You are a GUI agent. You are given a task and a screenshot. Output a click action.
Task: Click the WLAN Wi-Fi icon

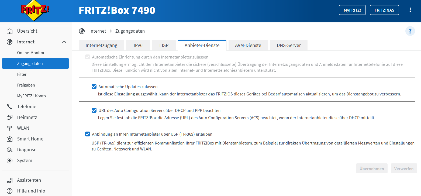[10, 128]
